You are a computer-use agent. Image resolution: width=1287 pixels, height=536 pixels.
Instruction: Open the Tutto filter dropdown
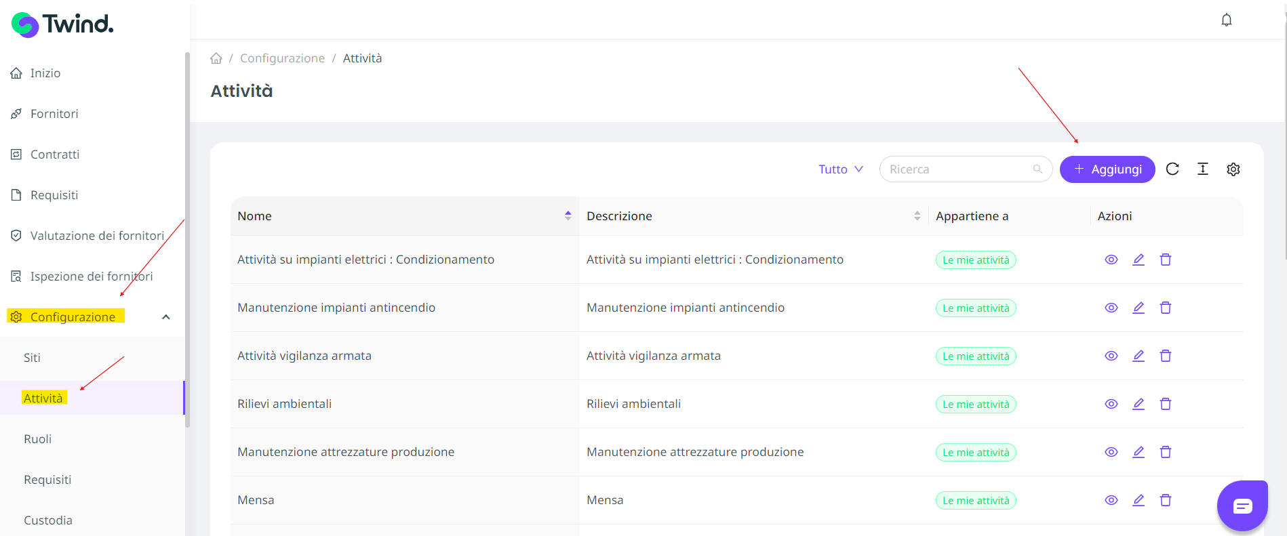(841, 169)
